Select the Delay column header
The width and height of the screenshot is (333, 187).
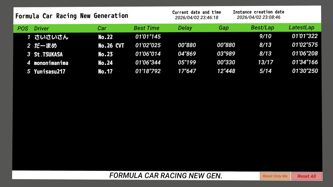(x=185, y=28)
